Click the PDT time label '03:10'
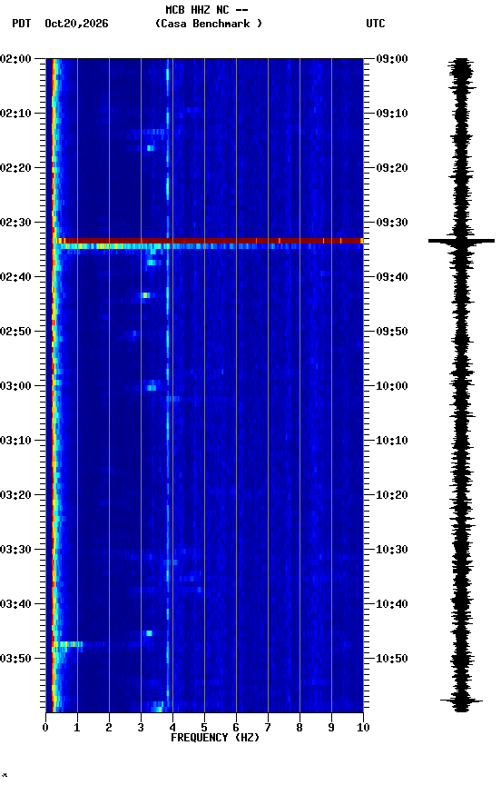The height and width of the screenshot is (785, 501). point(15,441)
